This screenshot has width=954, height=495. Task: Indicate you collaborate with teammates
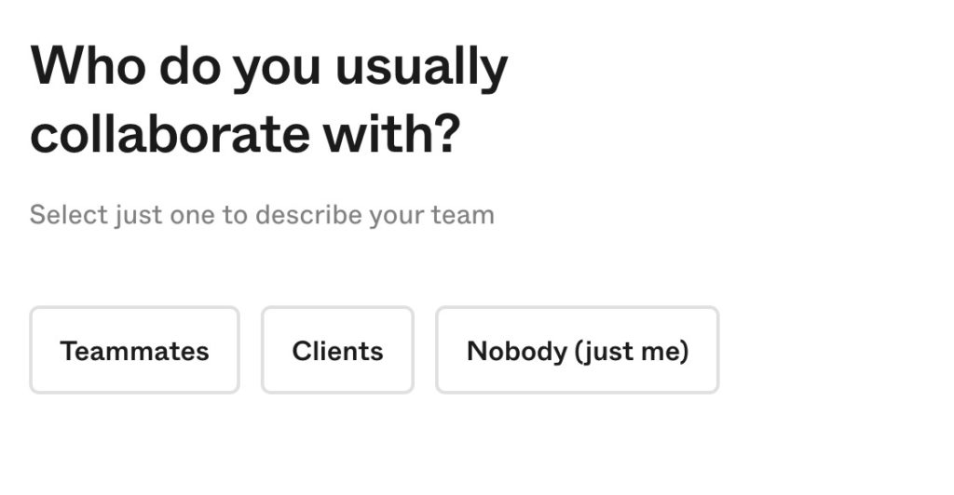[134, 351]
